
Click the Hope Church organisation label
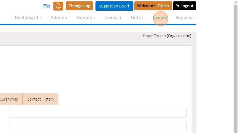tap(167, 36)
